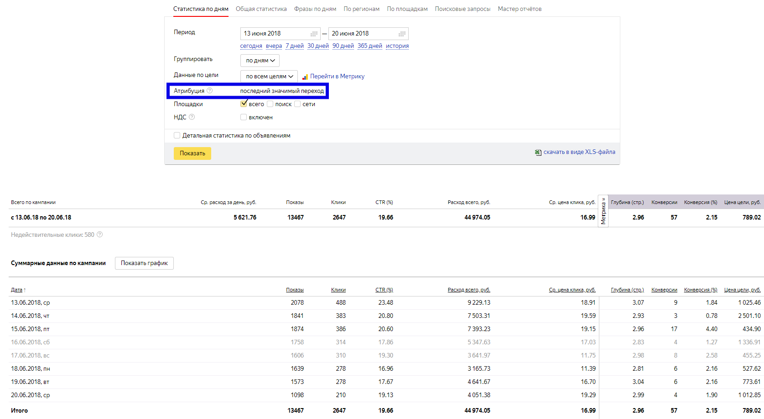Sort by Показы column header
Viewport: 764px width, 419px height.
click(x=295, y=290)
